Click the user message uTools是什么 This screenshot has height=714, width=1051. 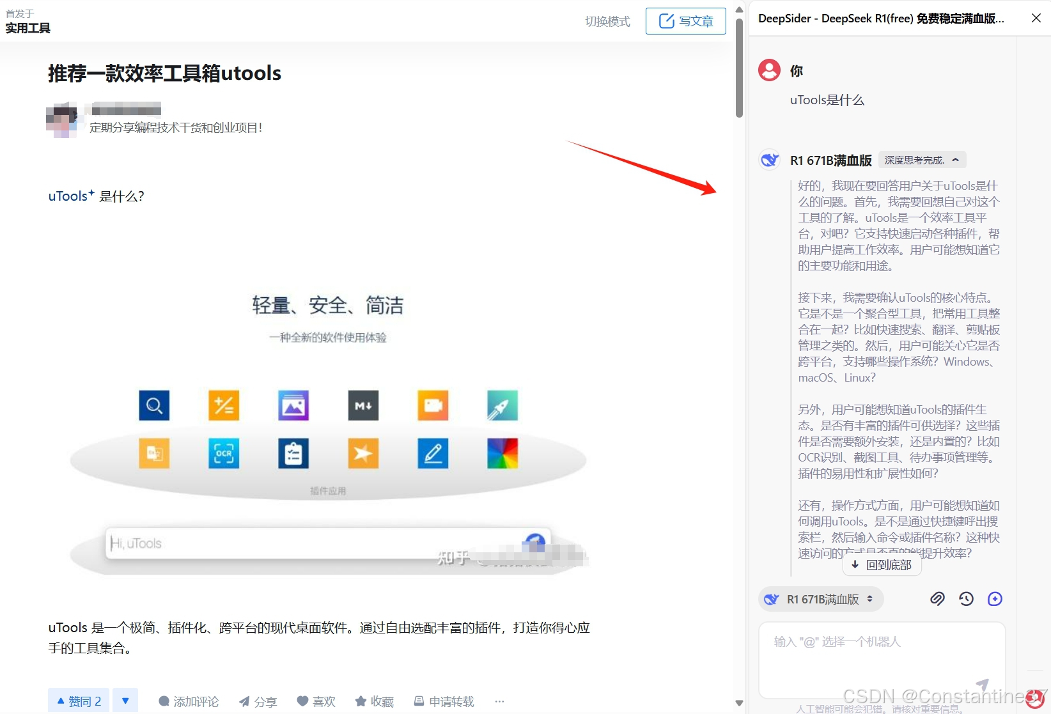[x=827, y=100]
